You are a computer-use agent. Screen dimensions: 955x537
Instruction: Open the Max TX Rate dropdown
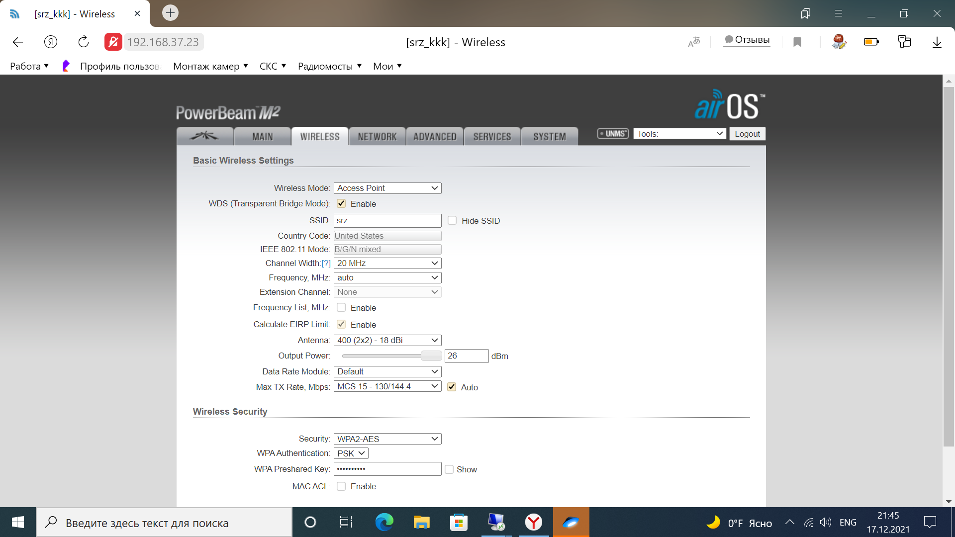pyautogui.click(x=387, y=386)
